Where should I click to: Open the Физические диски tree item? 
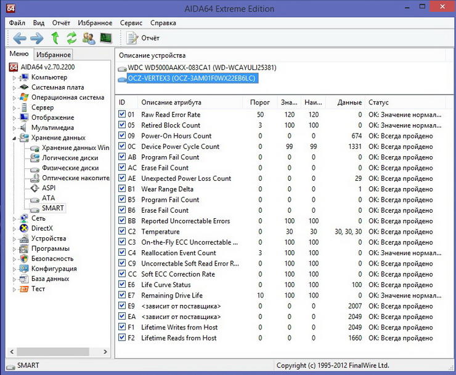pos(70,168)
